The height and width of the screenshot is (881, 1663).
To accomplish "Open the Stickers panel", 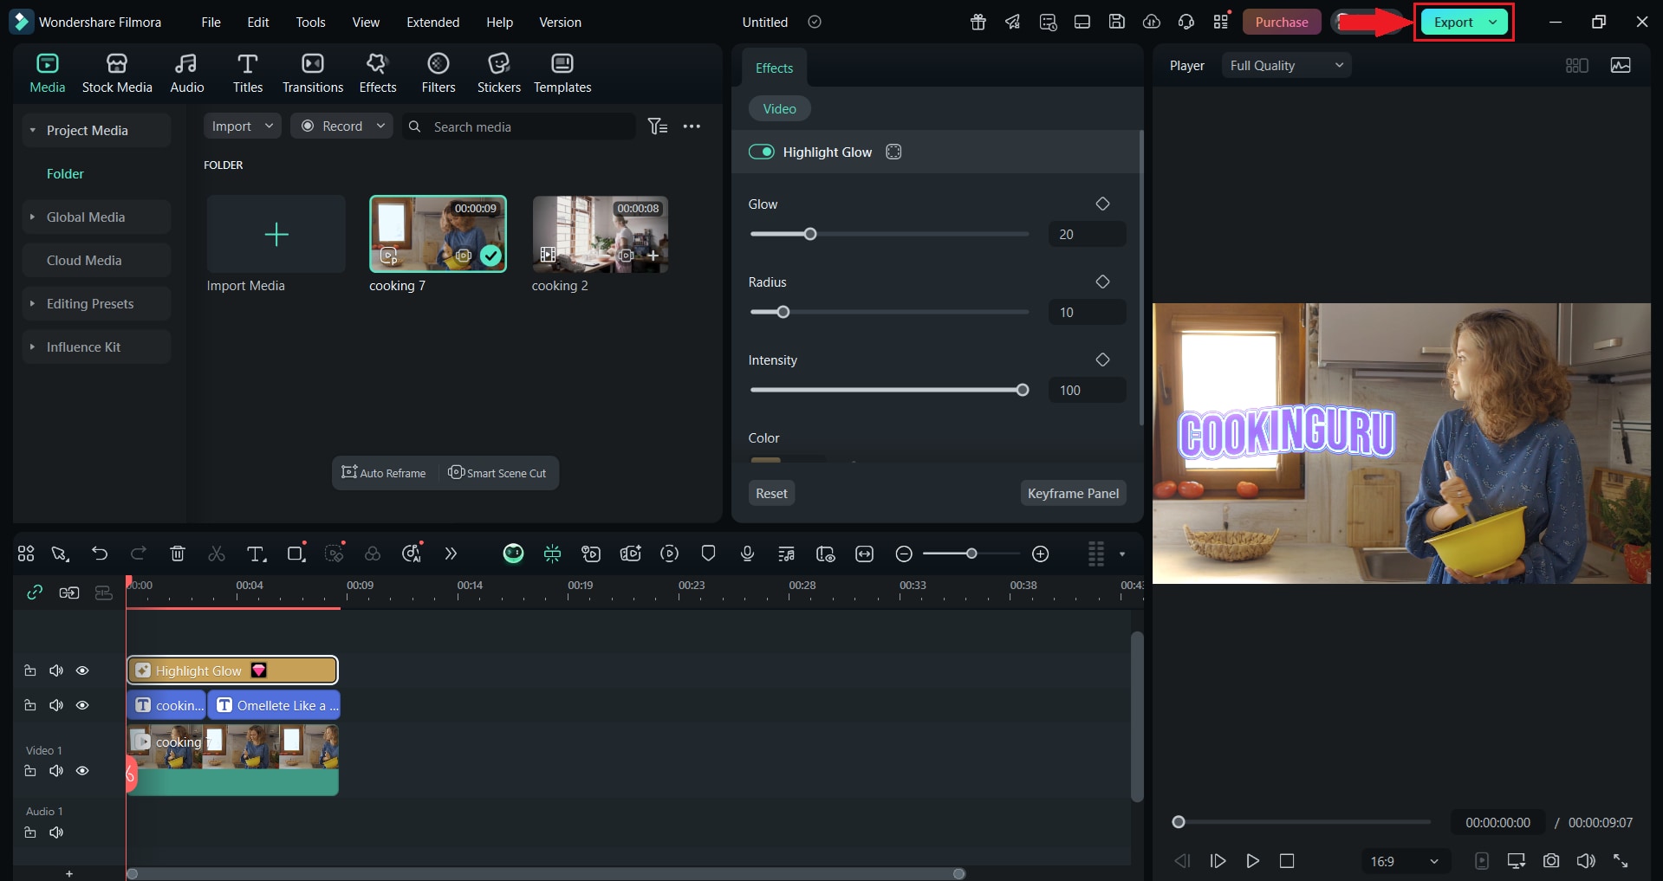I will (x=498, y=72).
